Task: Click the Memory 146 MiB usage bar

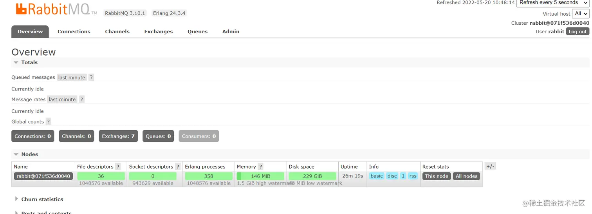Action: (x=260, y=176)
